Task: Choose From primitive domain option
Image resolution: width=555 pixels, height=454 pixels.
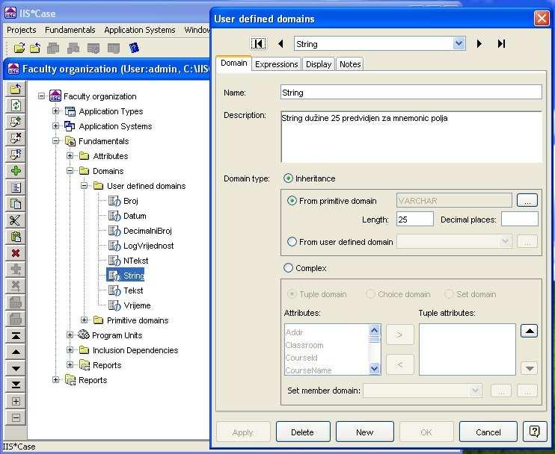Action: tap(292, 201)
